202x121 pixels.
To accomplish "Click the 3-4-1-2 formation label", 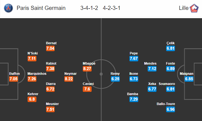I will [89, 8].
